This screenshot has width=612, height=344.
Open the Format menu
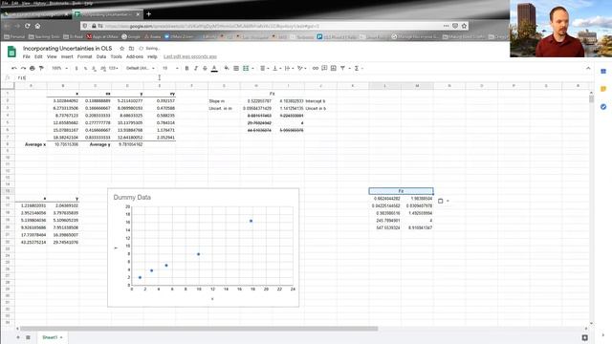pyautogui.click(x=84, y=56)
